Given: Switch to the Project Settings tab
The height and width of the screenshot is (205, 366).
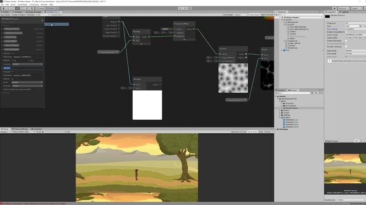Looking at the screenshot, I should pos(20,129).
